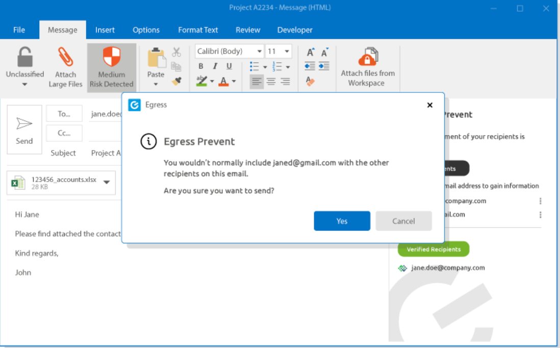
Task: Open the 123456_accounts.xlsx attachment dropdown arrow
Action: (107, 183)
